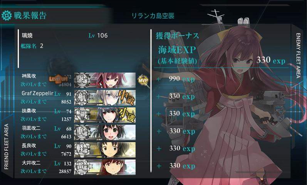Click the 小破 damage badge on 扶桑改

127,115
